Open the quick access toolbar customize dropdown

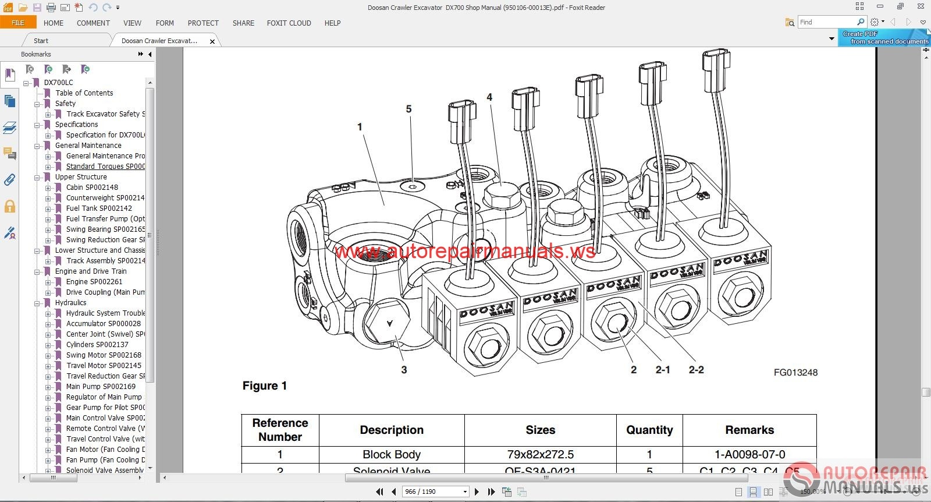pos(118,8)
